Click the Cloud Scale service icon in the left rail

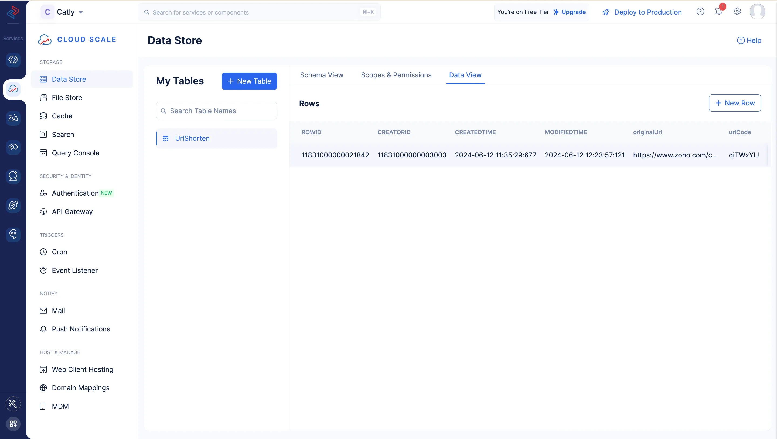click(13, 89)
